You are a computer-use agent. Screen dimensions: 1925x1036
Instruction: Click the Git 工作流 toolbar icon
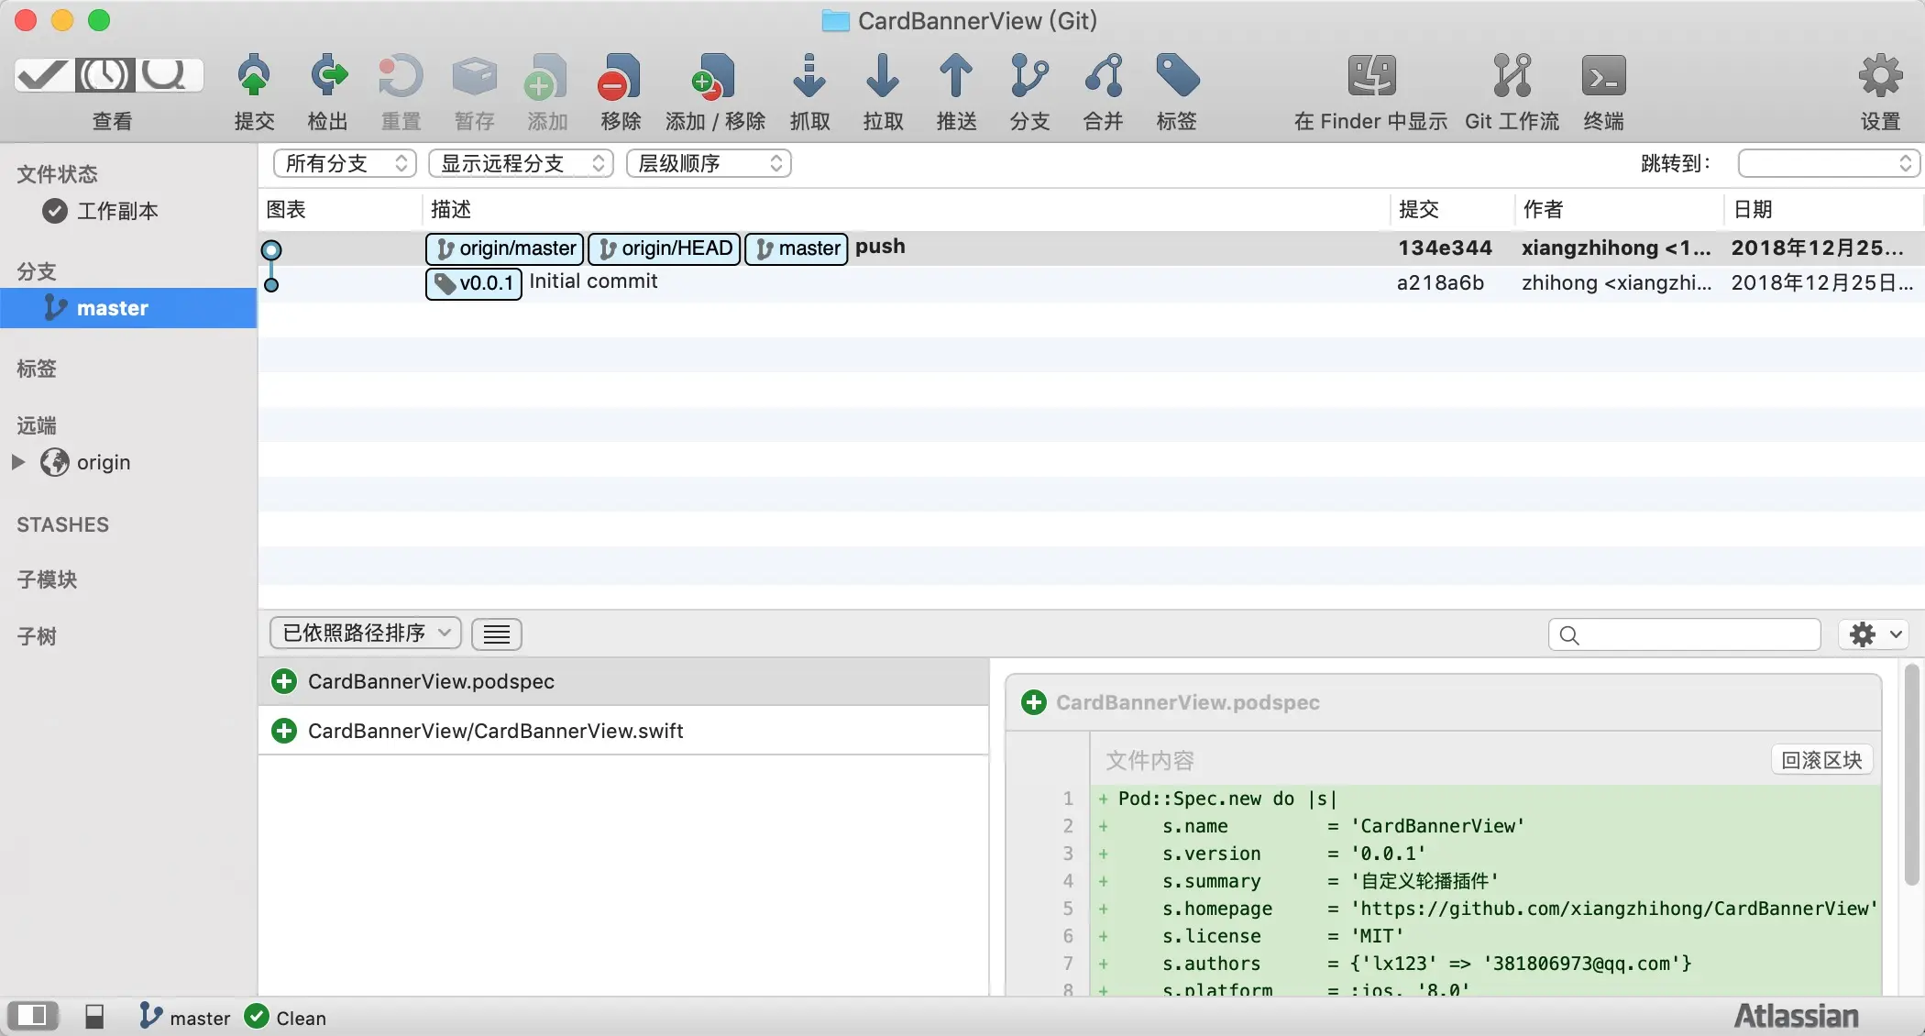click(x=1511, y=77)
